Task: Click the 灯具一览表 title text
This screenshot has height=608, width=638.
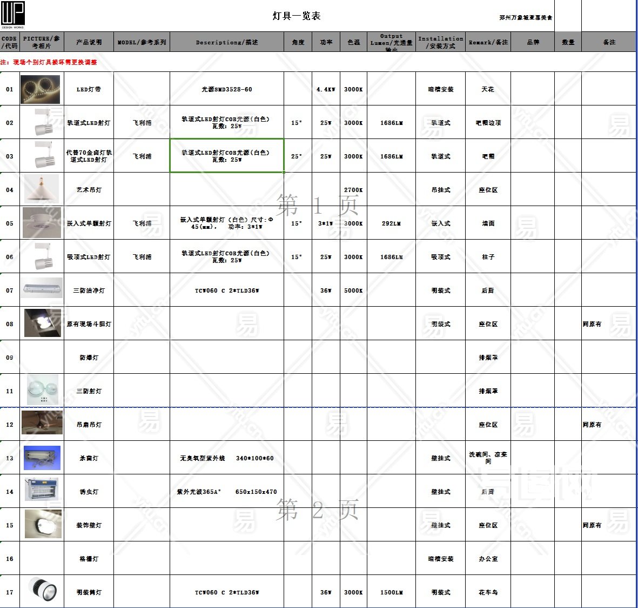Action: tap(296, 16)
